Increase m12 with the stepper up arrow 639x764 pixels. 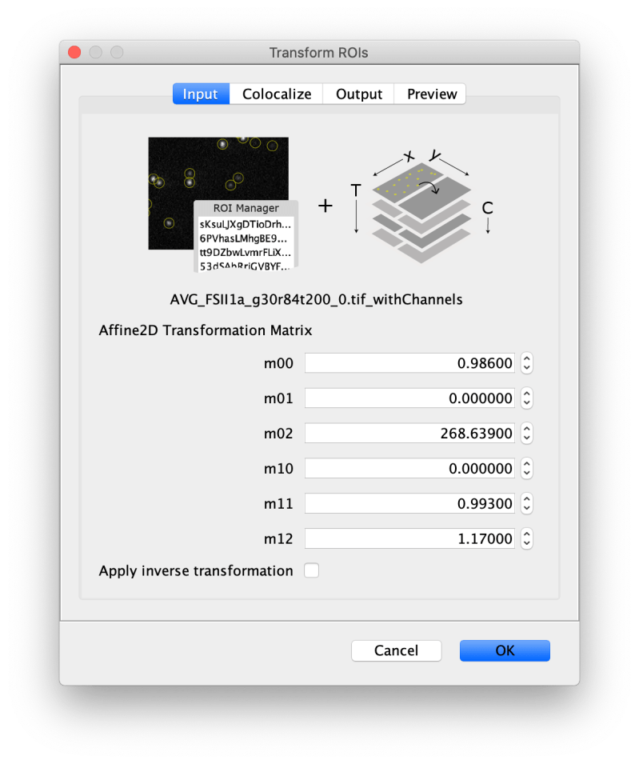tap(526, 534)
